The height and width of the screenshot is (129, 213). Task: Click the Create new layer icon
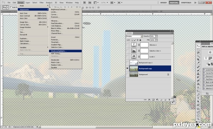click(x=165, y=100)
